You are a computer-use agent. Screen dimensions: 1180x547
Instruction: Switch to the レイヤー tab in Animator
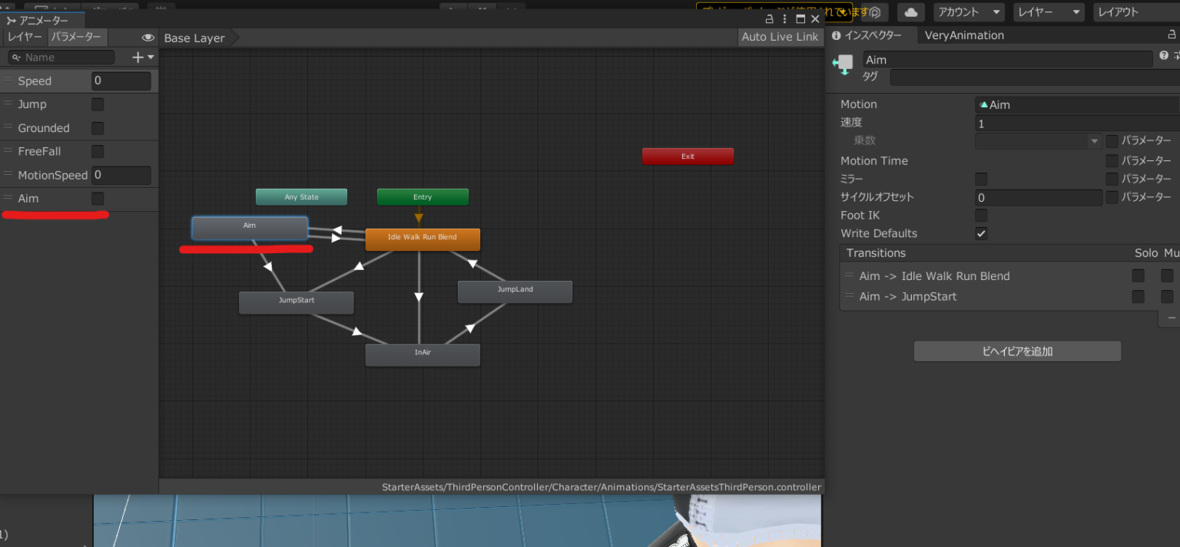pos(24,37)
